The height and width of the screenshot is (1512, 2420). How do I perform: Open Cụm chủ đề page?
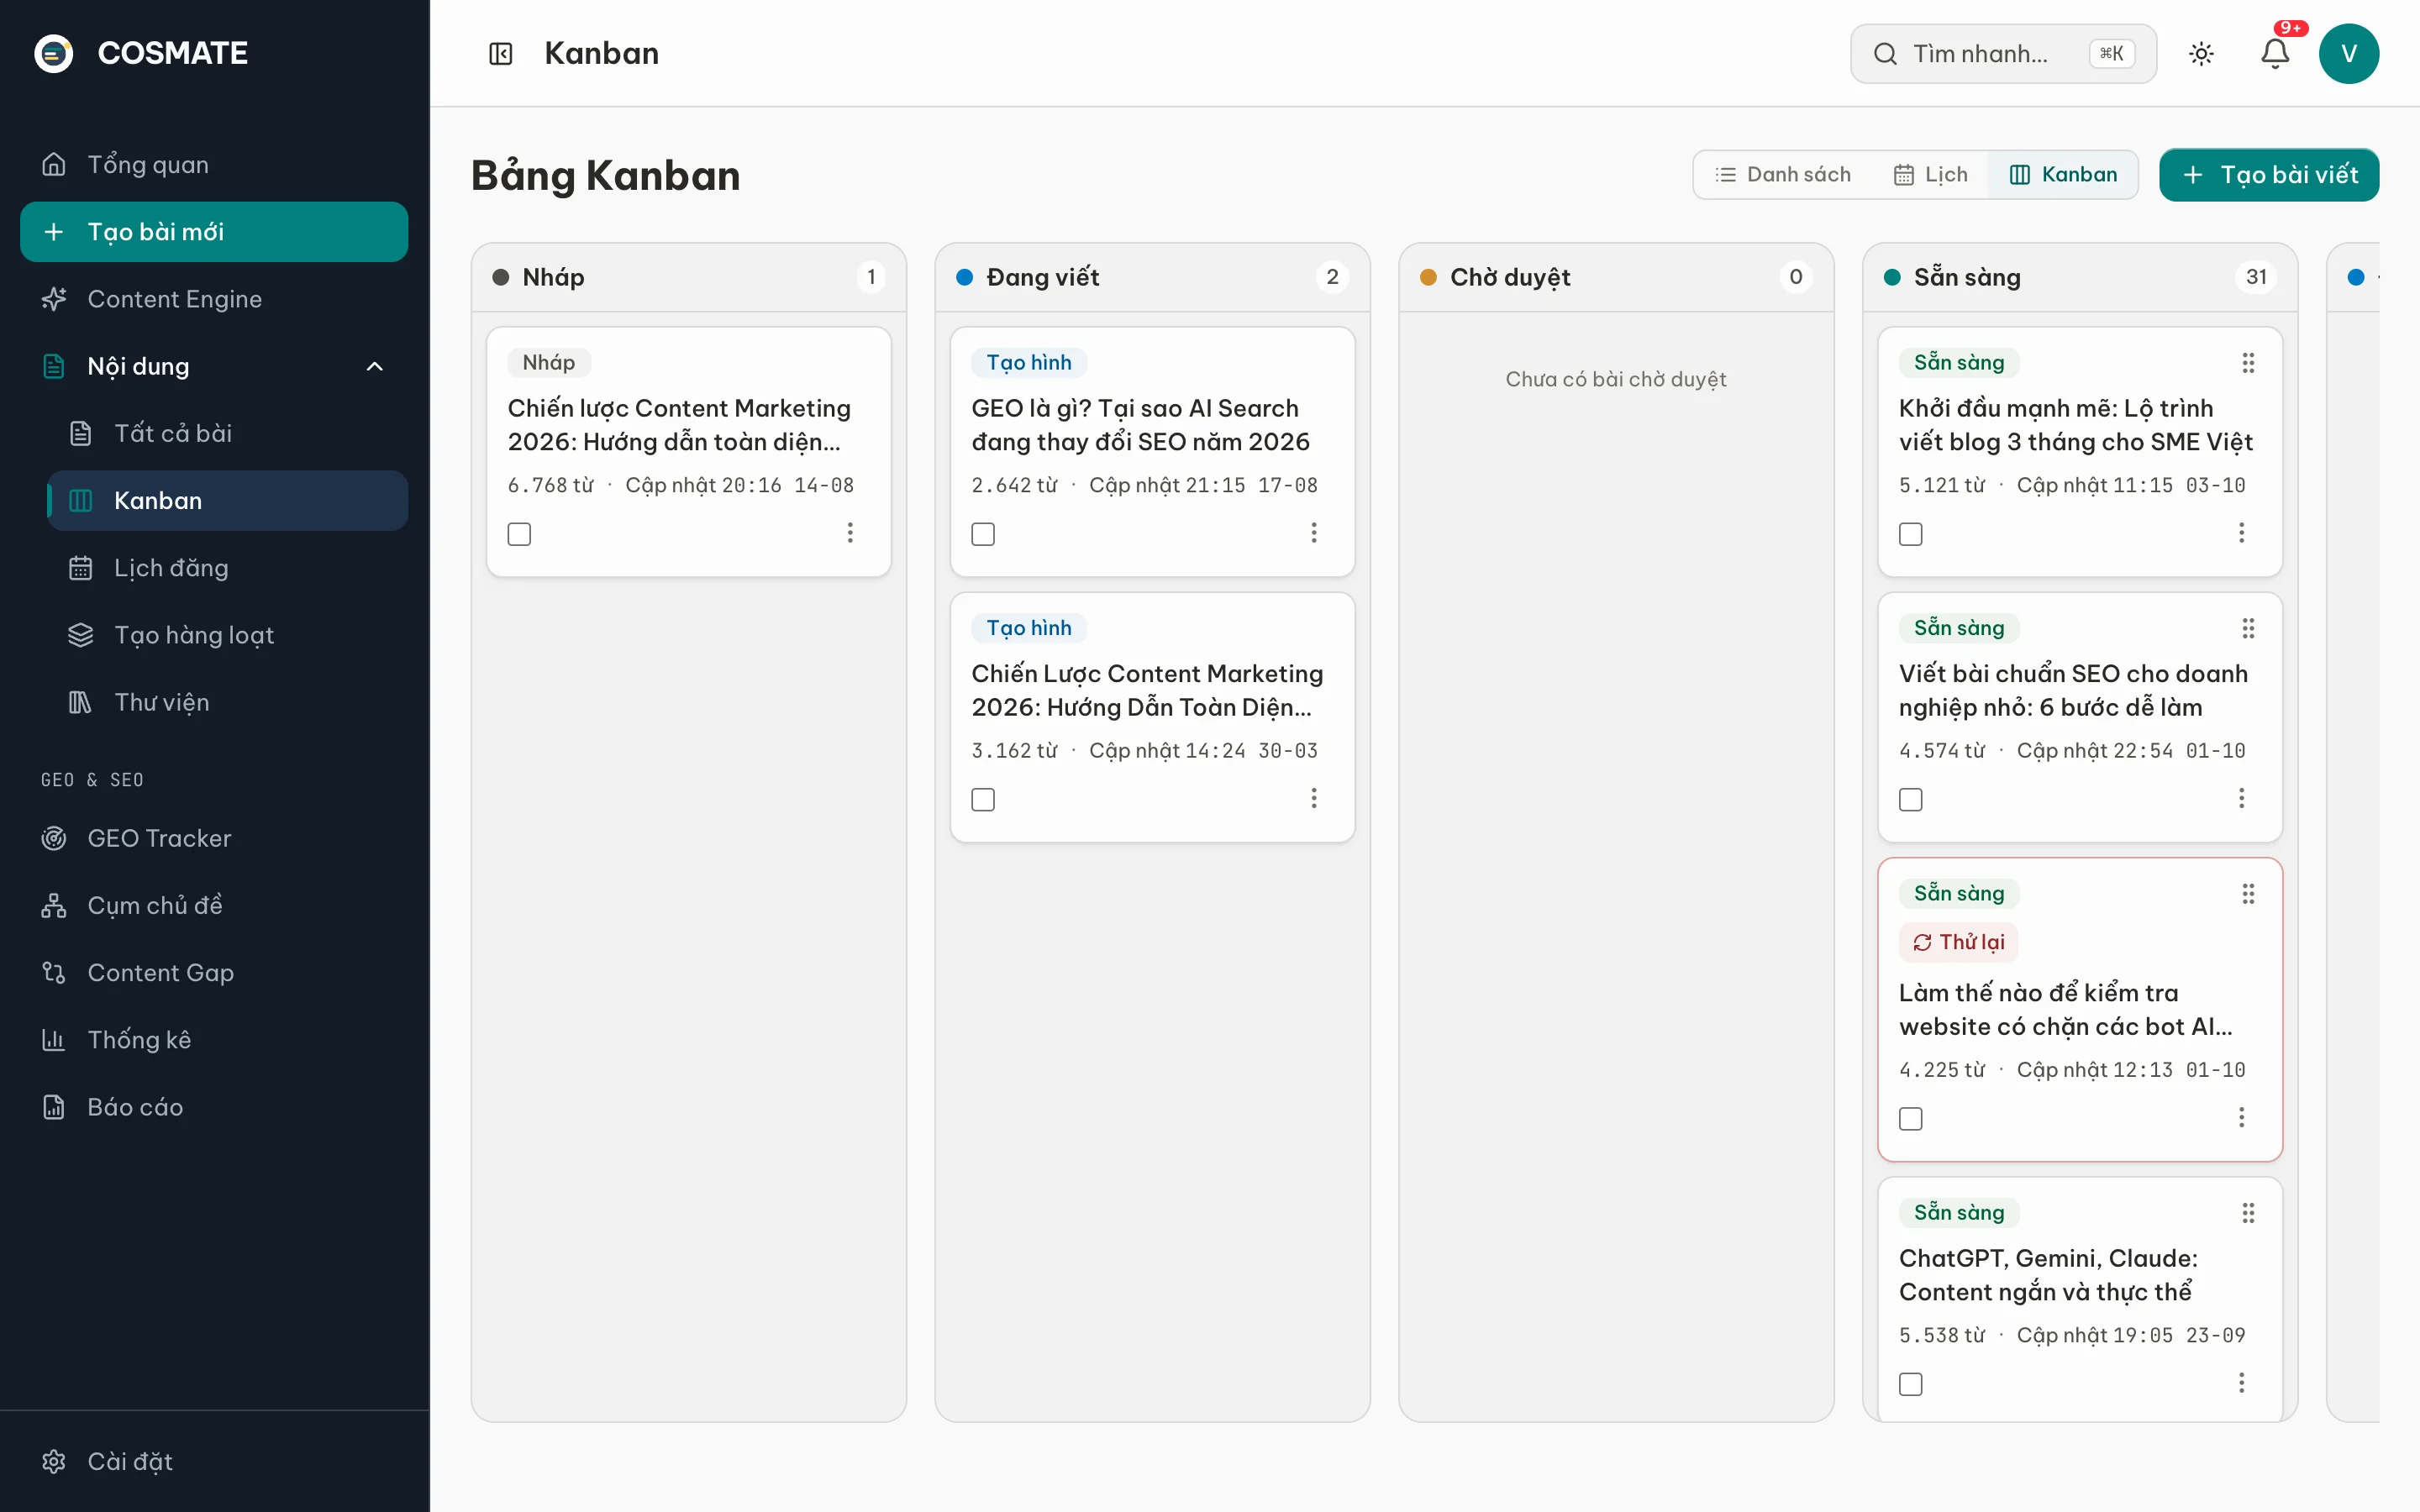pyautogui.click(x=214, y=905)
